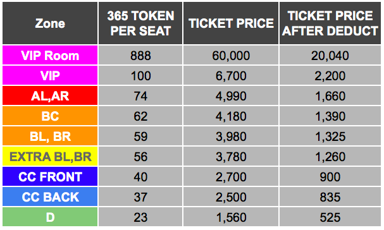Click the 20,040 after-deduct price cell

coord(330,56)
